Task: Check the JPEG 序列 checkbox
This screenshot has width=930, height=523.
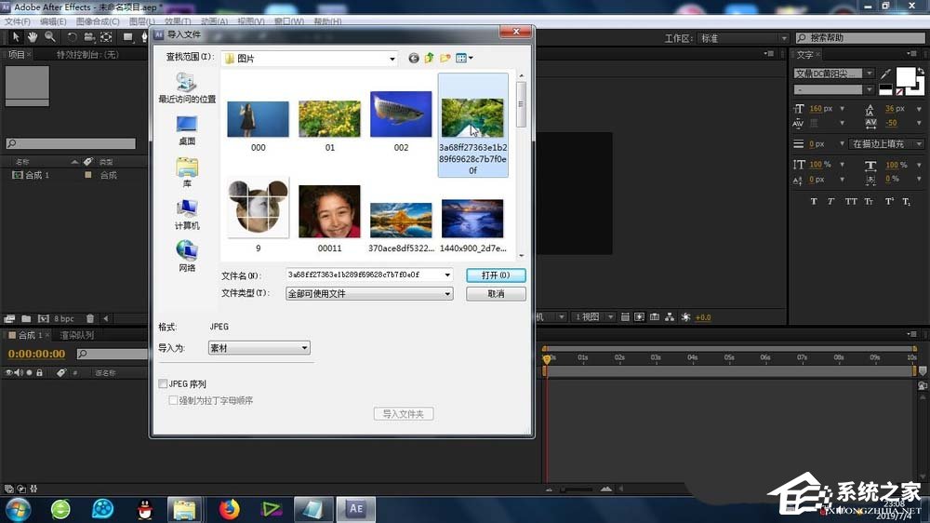Action: click(x=164, y=383)
